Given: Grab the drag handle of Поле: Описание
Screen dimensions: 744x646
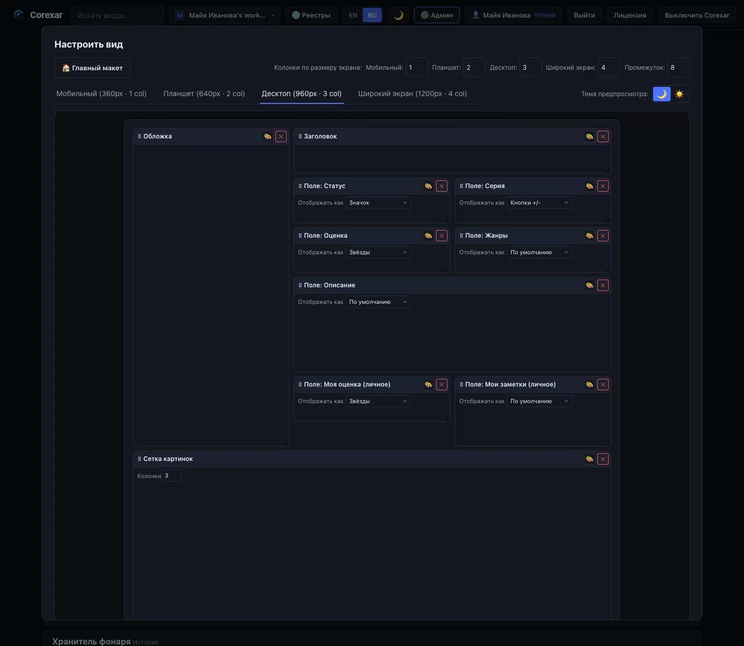Looking at the screenshot, I should (x=300, y=285).
